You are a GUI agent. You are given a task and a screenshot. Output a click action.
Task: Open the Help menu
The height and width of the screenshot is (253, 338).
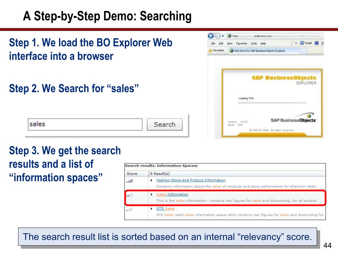[x=263, y=43]
